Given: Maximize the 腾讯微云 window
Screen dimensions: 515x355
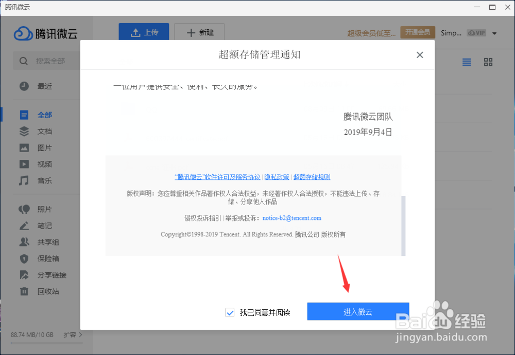Looking at the screenshot, I should (x=492, y=7).
